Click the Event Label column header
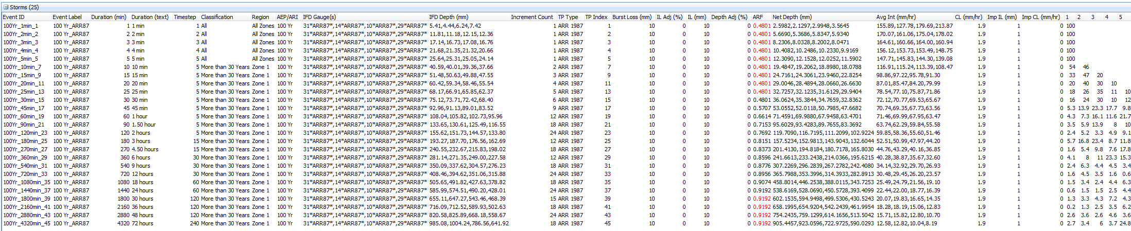The width and height of the screenshot is (1131, 231). click(x=67, y=17)
